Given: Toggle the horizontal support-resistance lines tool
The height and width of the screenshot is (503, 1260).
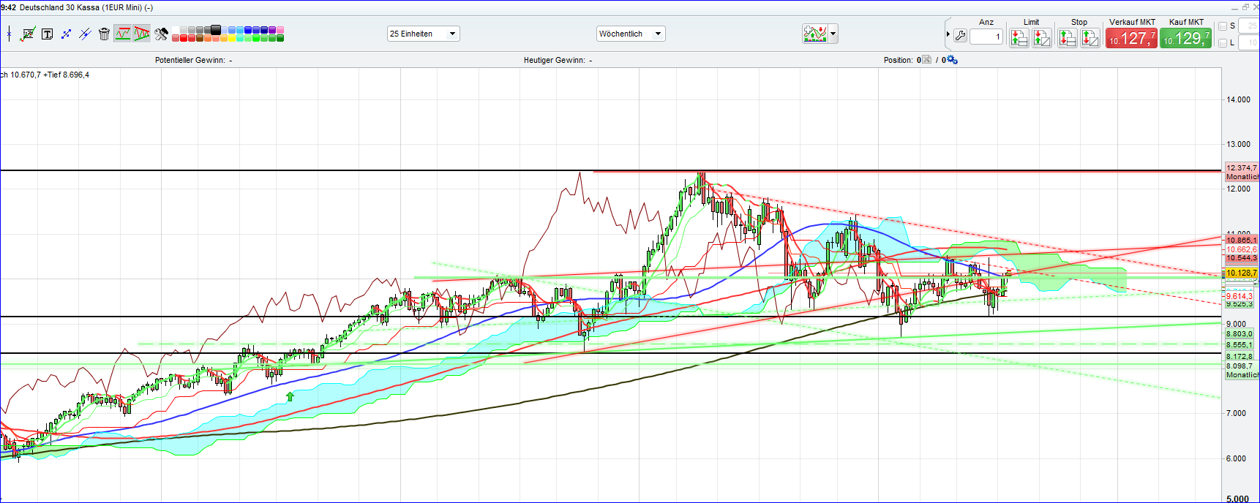Looking at the screenshot, I should 122,34.
